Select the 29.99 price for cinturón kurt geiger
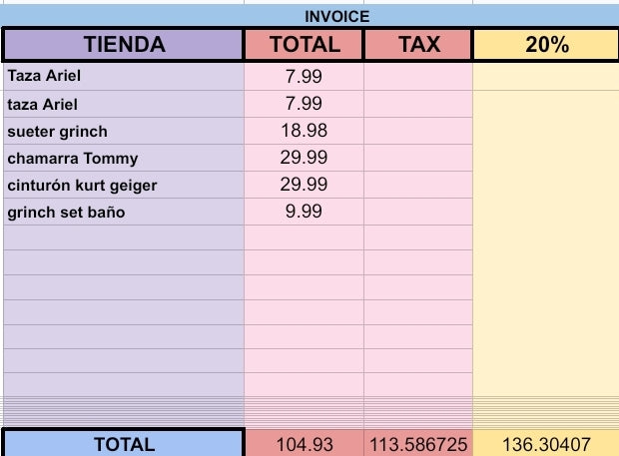 tap(304, 185)
